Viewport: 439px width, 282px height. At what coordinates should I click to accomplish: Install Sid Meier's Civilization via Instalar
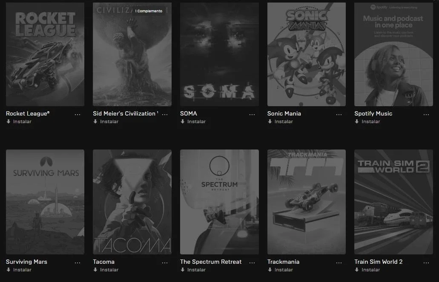(109, 121)
